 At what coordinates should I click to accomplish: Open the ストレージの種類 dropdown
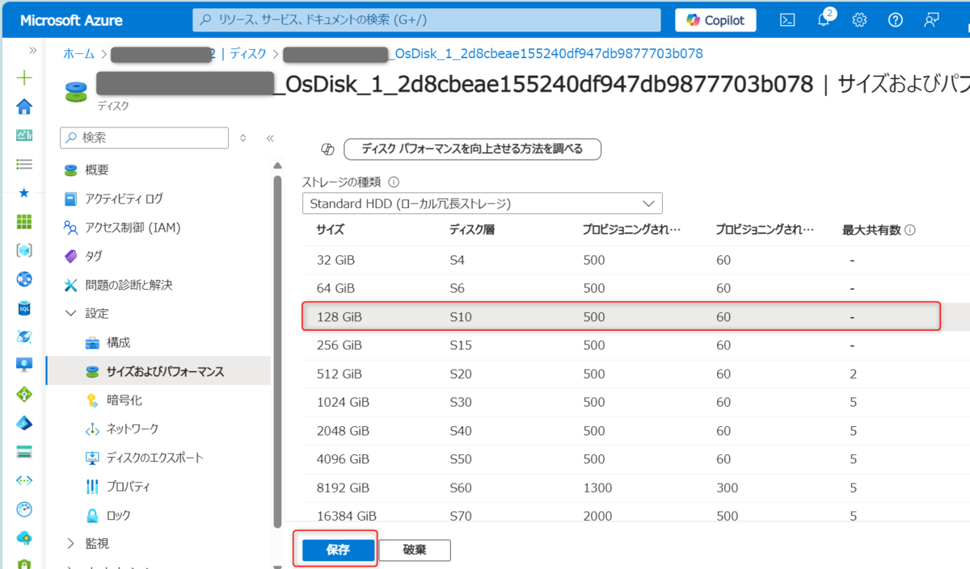(481, 203)
